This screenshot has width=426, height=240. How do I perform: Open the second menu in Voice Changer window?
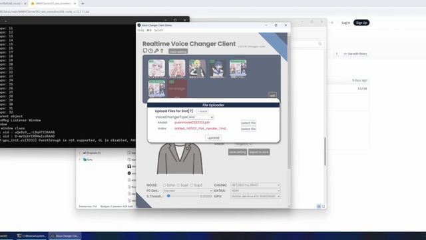click(x=149, y=31)
